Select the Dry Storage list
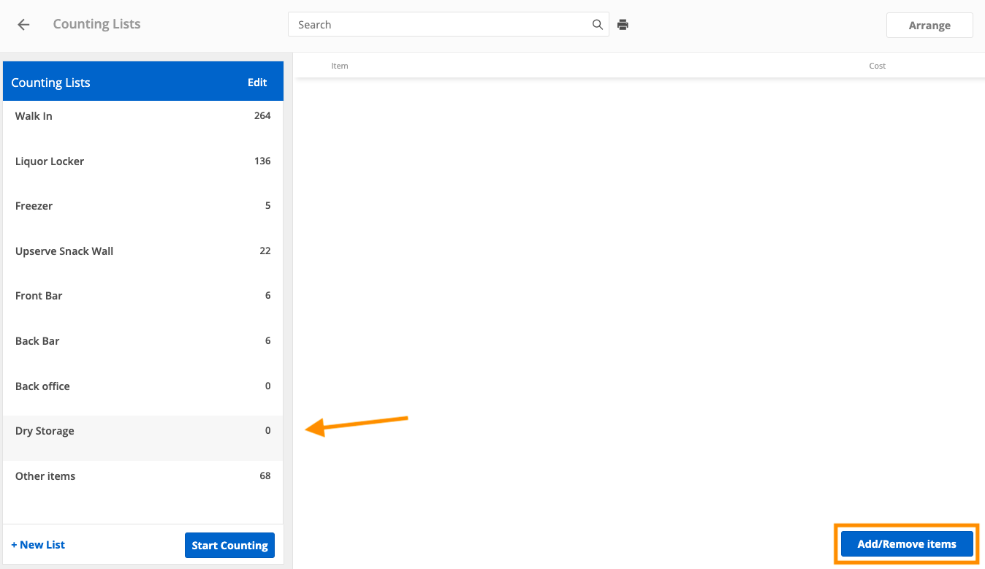 point(142,431)
